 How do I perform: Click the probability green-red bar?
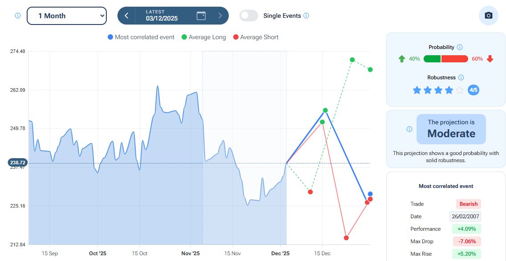445,59
